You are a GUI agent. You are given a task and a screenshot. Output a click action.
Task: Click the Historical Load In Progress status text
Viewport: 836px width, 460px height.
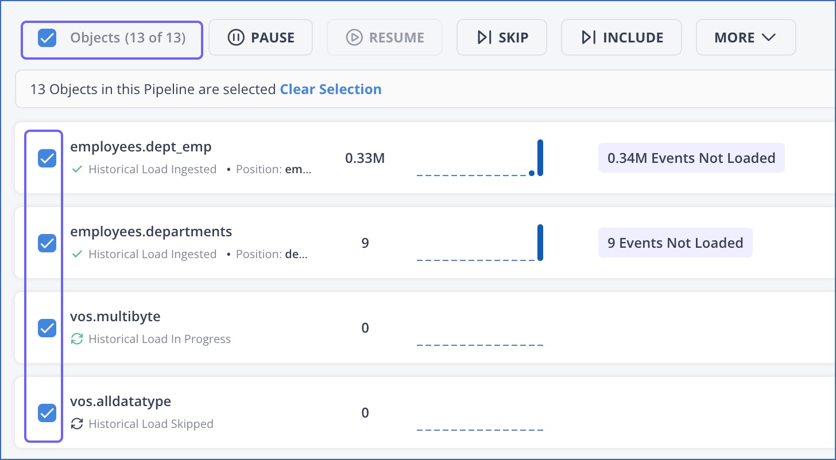pyautogui.click(x=160, y=339)
